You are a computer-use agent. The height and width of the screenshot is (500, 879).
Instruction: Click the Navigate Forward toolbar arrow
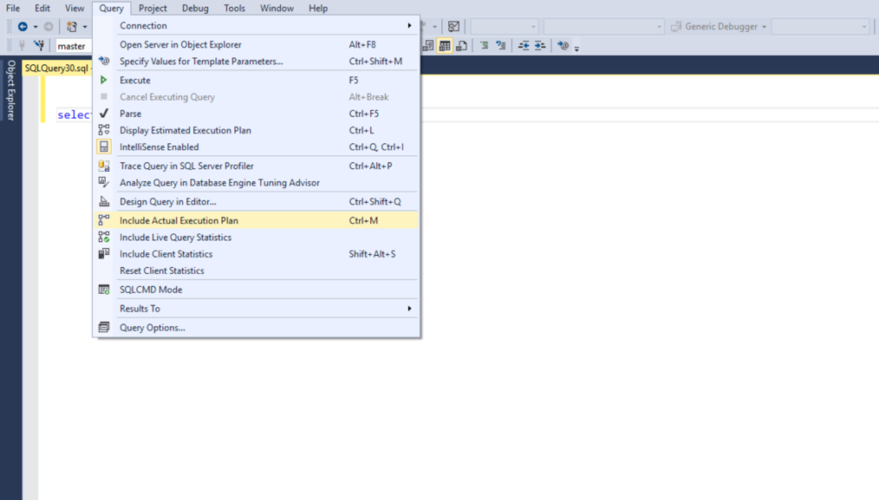pos(49,26)
